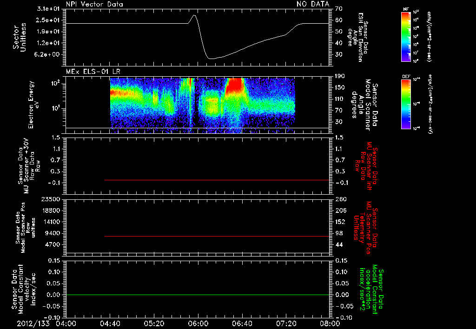
Task: Click the 06:40 time axis label
Action: [x=242, y=323]
